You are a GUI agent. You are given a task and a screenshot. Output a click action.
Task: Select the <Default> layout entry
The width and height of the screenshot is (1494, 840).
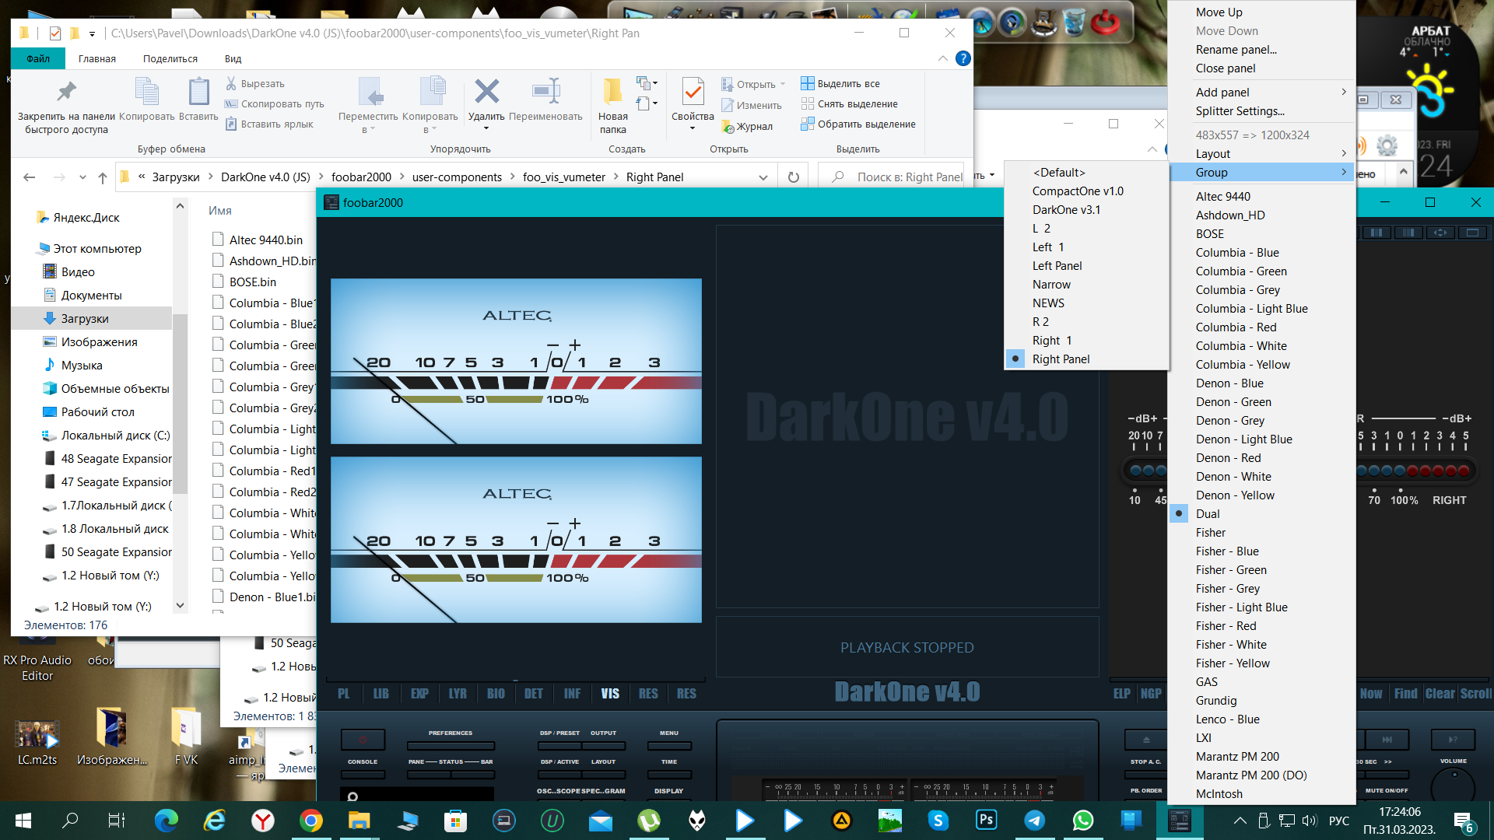pos(1058,173)
